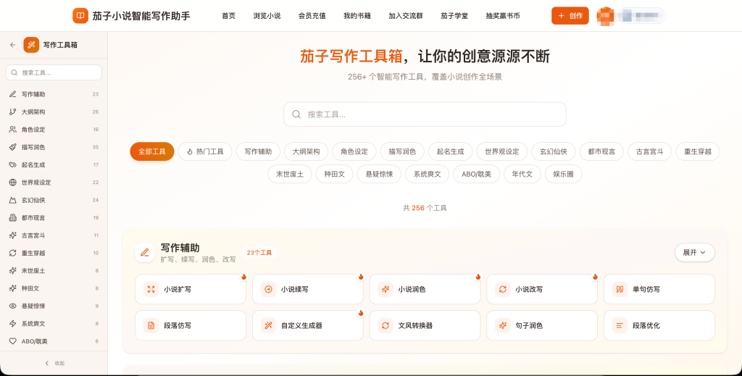Open the 自定义生成器 wand tool
Viewport: 742px width, 376px height.
tap(307, 325)
